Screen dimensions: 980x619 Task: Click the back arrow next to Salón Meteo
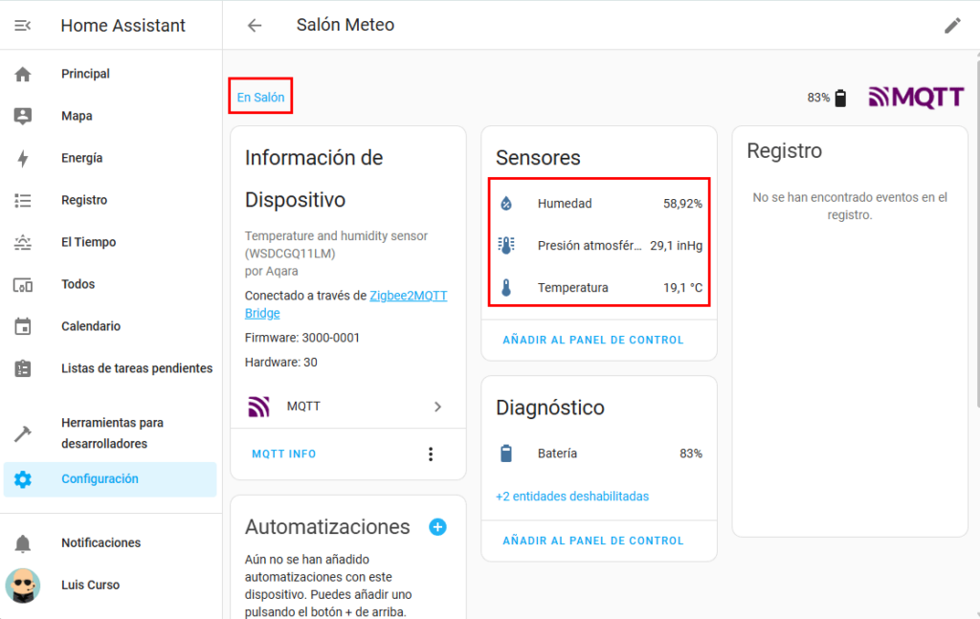[255, 26]
